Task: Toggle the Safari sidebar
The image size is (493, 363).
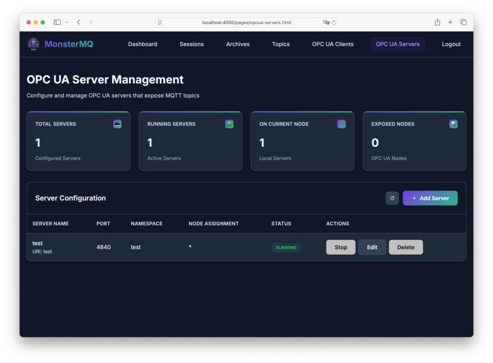Action: click(x=57, y=22)
